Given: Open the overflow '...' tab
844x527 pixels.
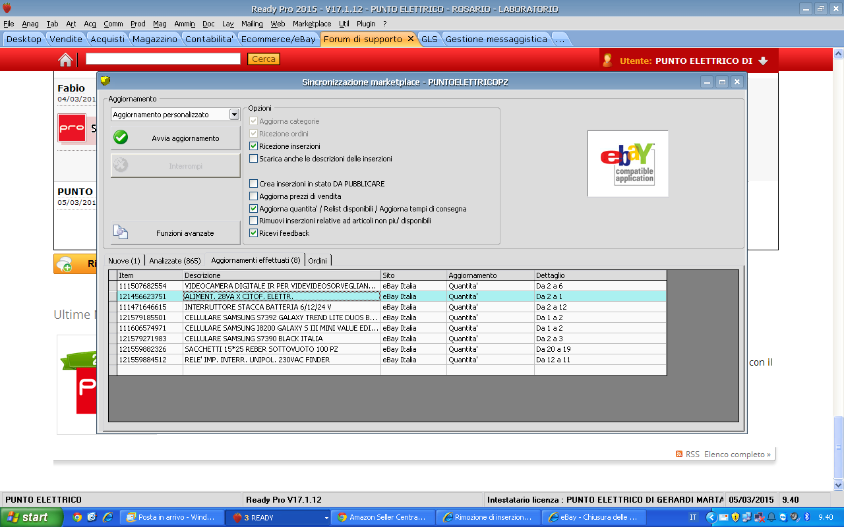Looking at the screenshot, I should point(560,39).
